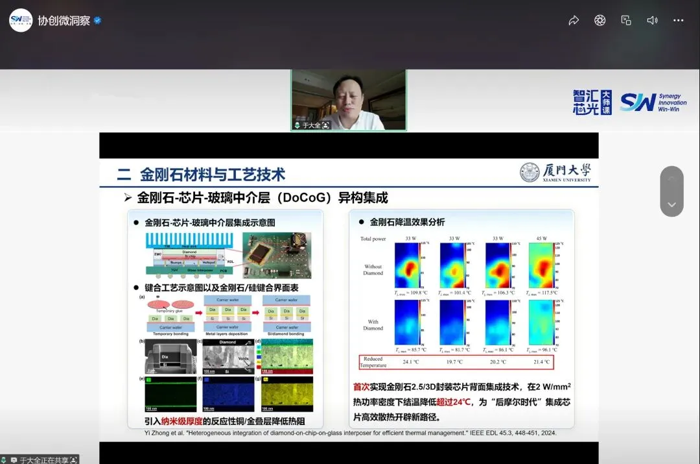The image size is (700, 464).
Task: Click the 21.4 °C reduced temperature value
Action: click(541, 362)
